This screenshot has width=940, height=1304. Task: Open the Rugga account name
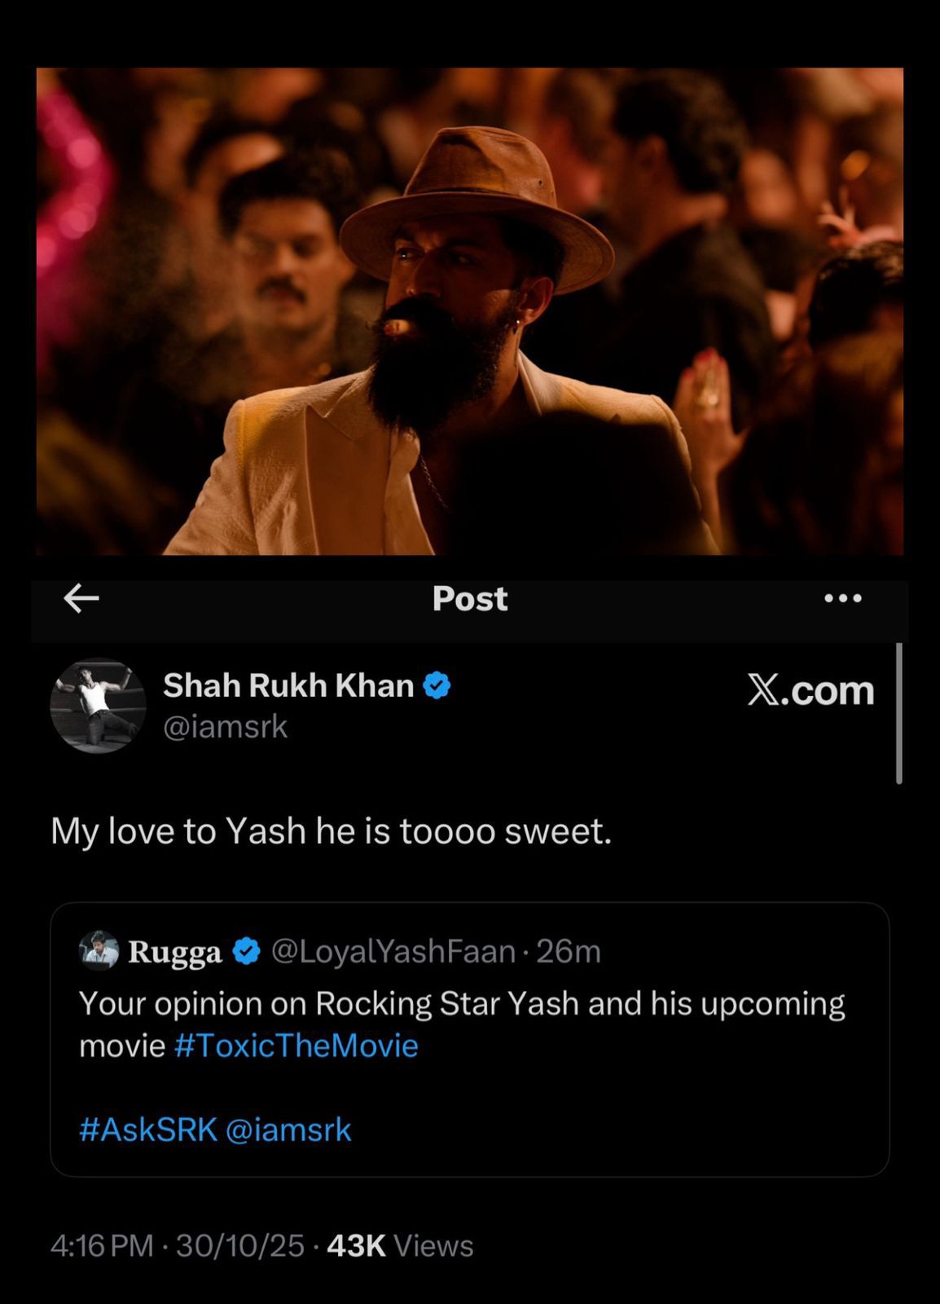pyautogui.click(x=174, y=951)
